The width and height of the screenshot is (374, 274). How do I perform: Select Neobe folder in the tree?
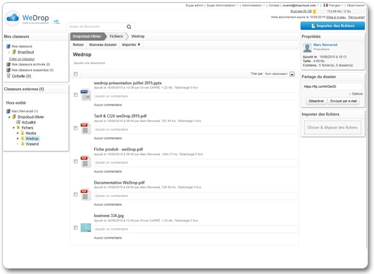point(31,133)
